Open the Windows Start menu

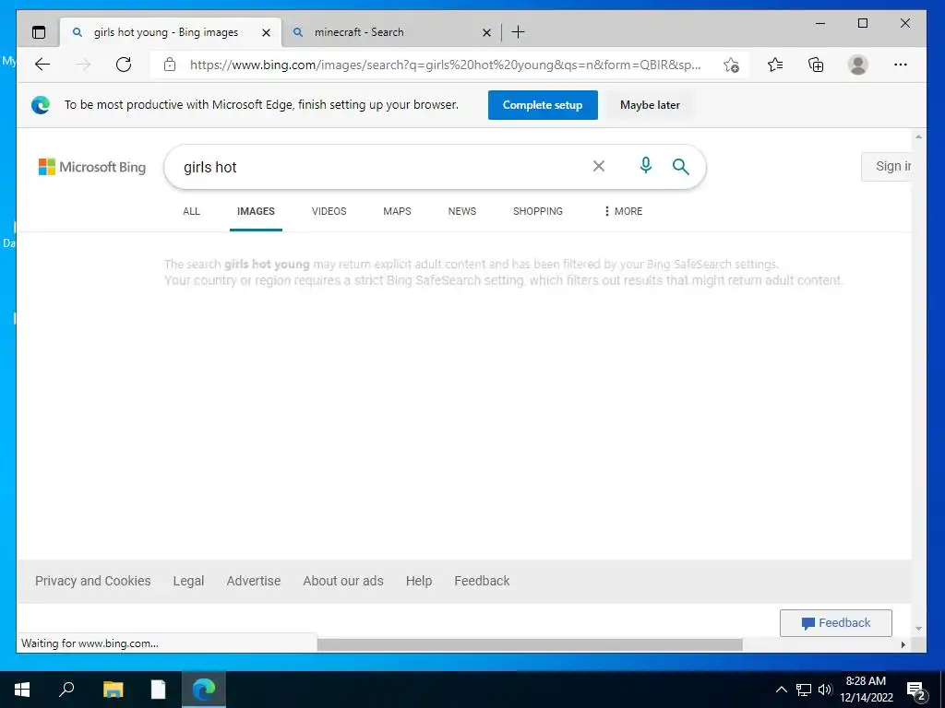22,690
